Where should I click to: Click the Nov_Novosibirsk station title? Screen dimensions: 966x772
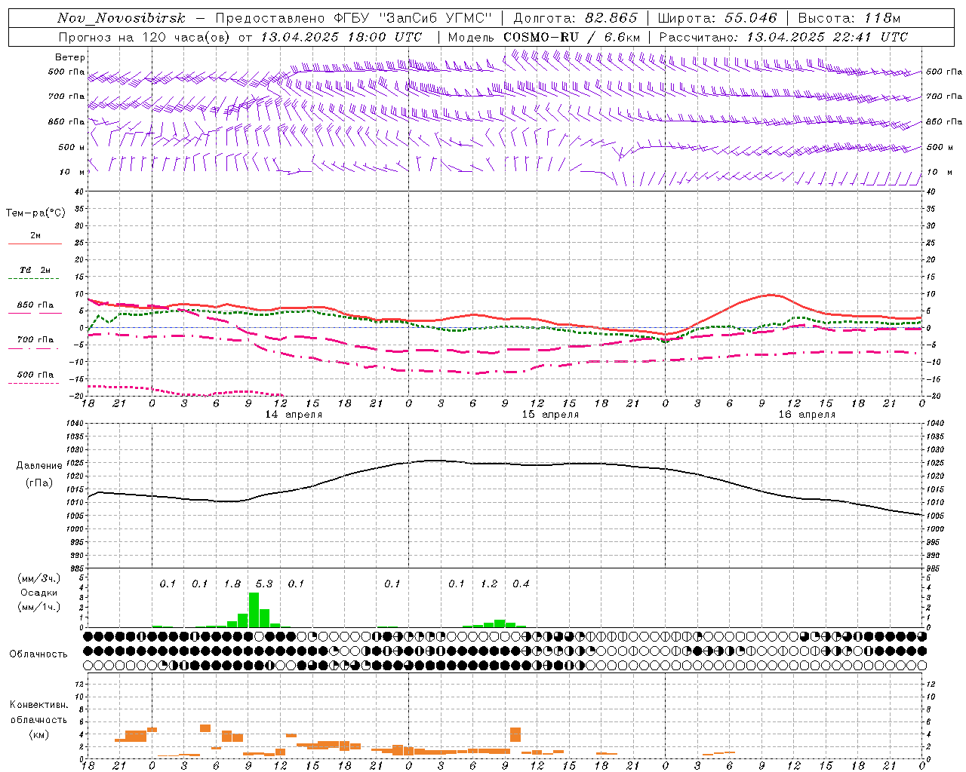coord(122,18)
